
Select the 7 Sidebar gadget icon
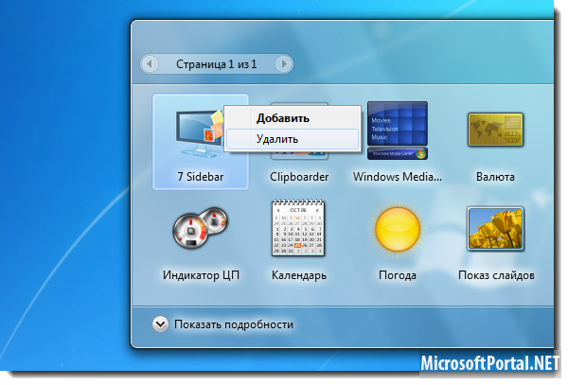[199, 134]
